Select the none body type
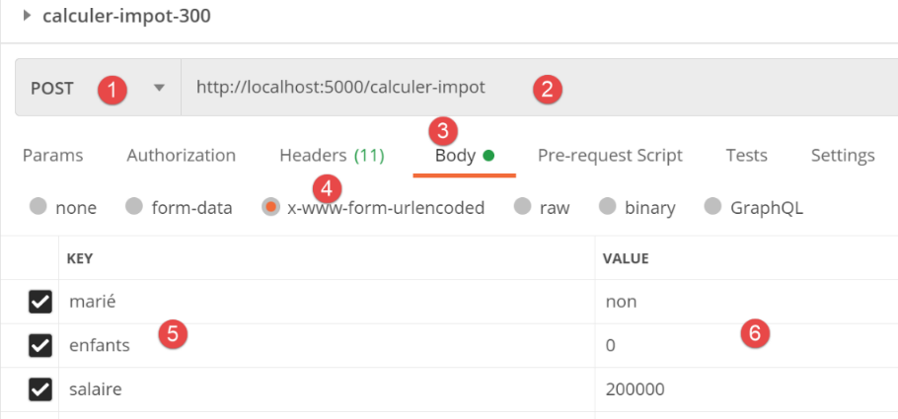898x419 pixels. 38,207
